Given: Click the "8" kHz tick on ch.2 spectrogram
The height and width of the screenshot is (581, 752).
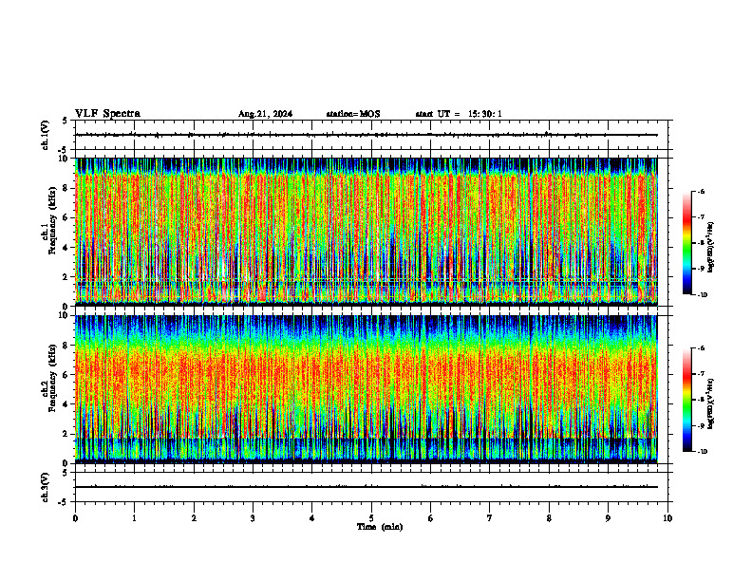Looking at the screenshot, I should click(x=66, y=346).
